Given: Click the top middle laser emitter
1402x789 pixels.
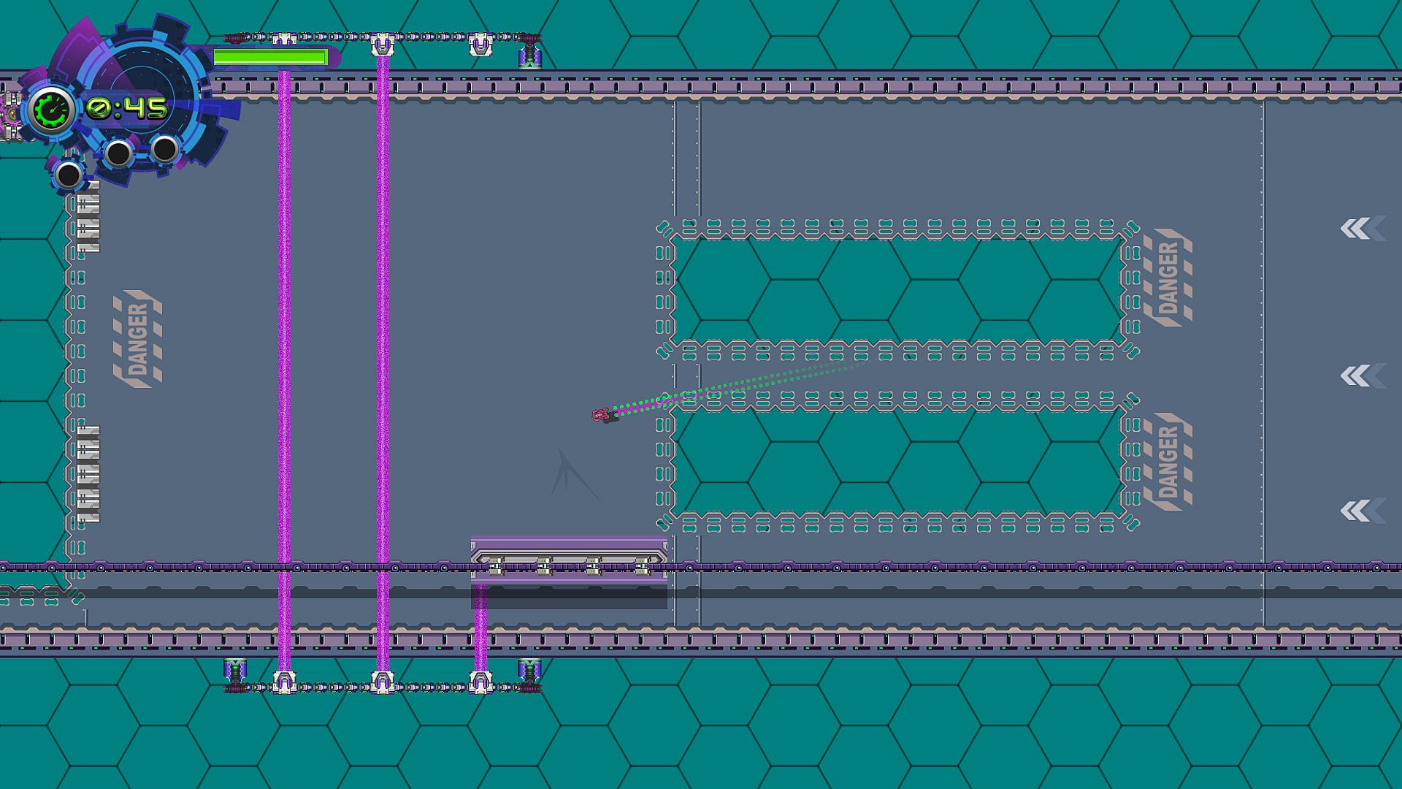Looking at the screenshot, I should [382, 45].
